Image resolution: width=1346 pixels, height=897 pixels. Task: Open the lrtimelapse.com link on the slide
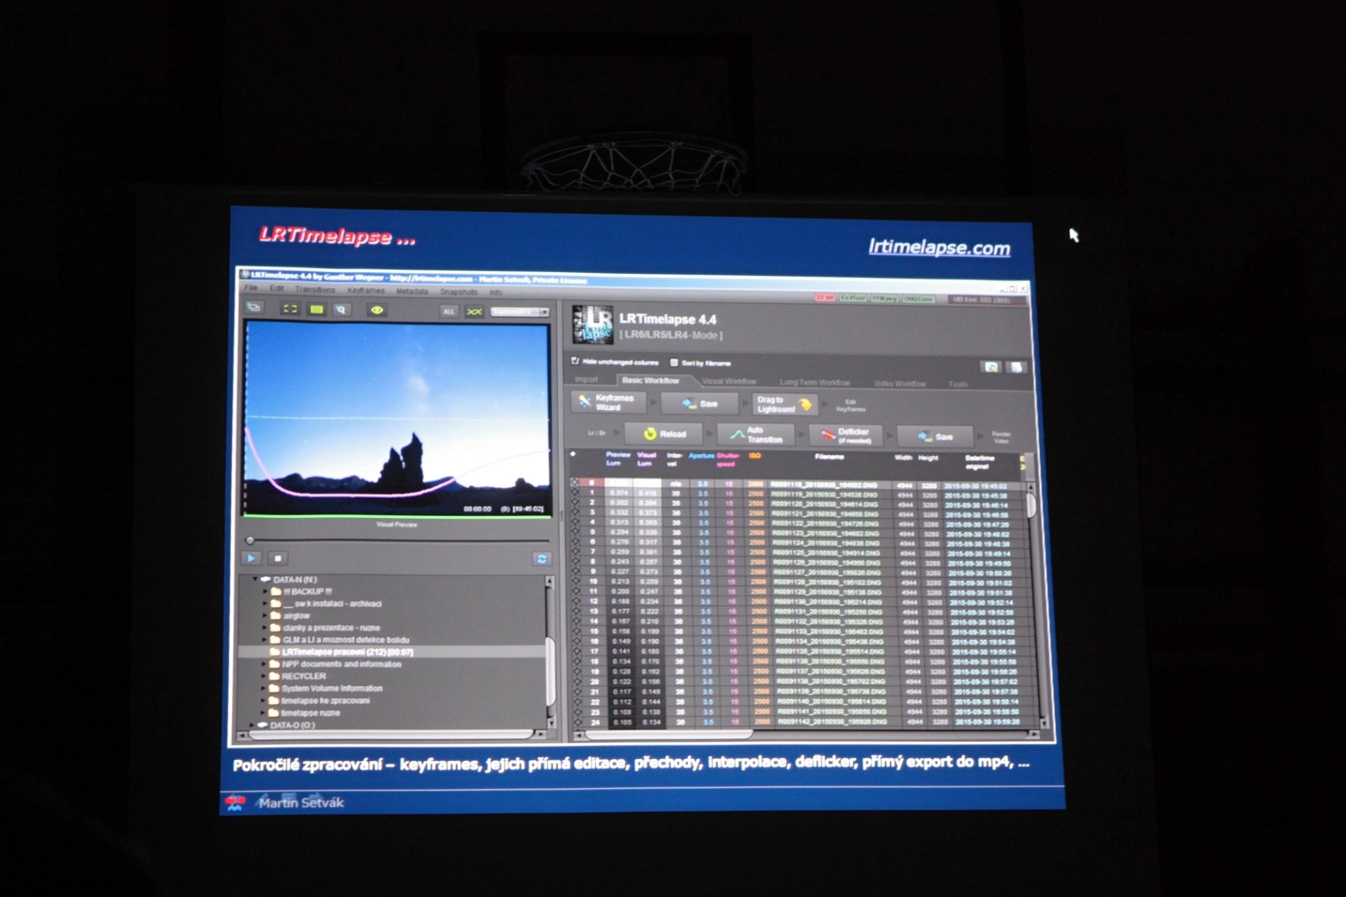click(939, 247)
